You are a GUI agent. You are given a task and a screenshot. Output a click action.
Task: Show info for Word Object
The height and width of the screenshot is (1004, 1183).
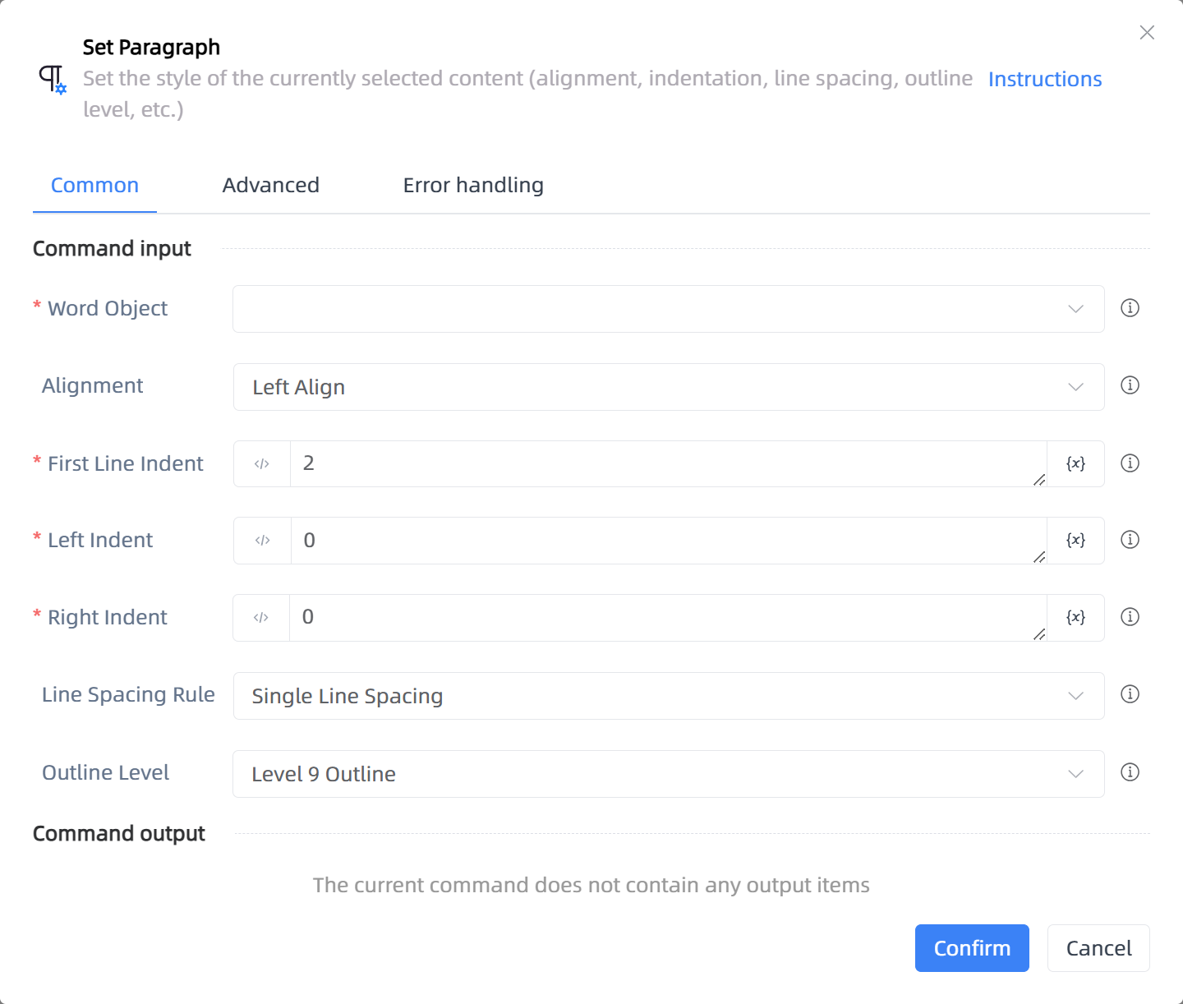[x=1130, y=308]
